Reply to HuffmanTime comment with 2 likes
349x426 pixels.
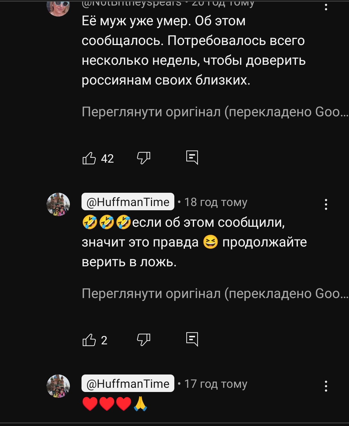(192, 340)
